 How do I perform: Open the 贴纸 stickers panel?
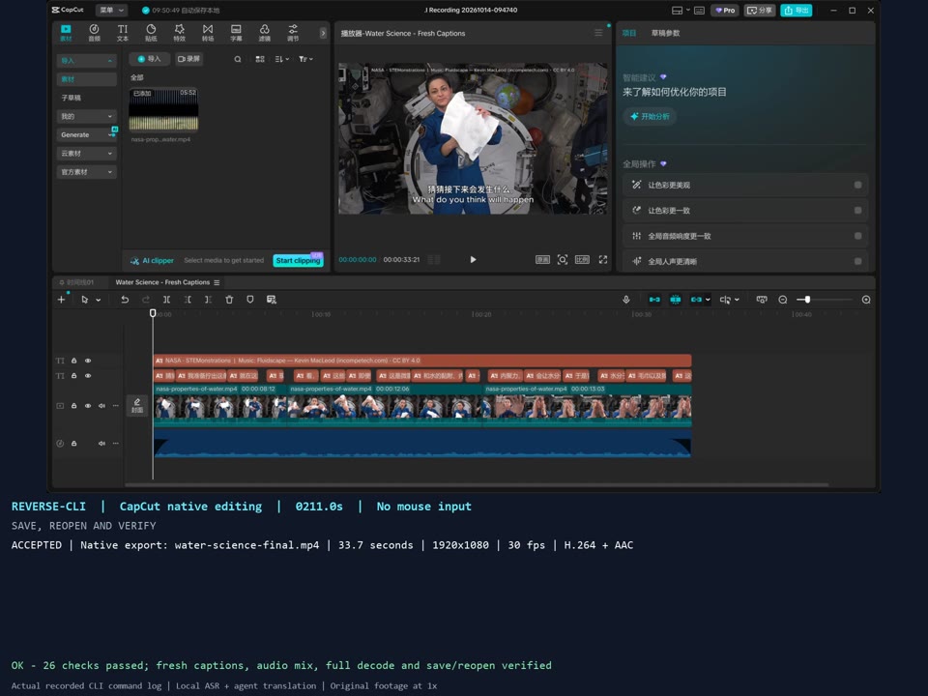coord(151,33)
